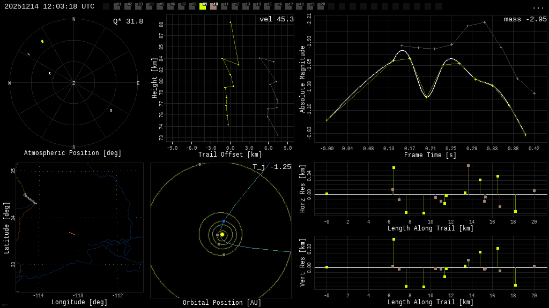
Task: Click the yellow light-curve end point near 0.40
Action: coord(525,135)
